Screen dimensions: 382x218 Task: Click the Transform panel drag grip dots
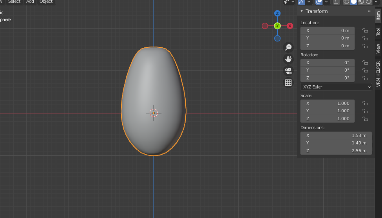(x=370, y=11)
